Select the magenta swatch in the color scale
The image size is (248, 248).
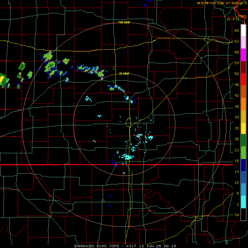(243, 55)
